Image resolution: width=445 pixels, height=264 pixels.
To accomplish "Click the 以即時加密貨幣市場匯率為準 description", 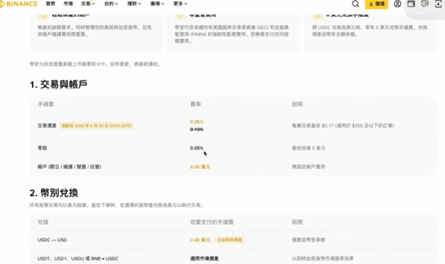I will [x=323, y=259].
